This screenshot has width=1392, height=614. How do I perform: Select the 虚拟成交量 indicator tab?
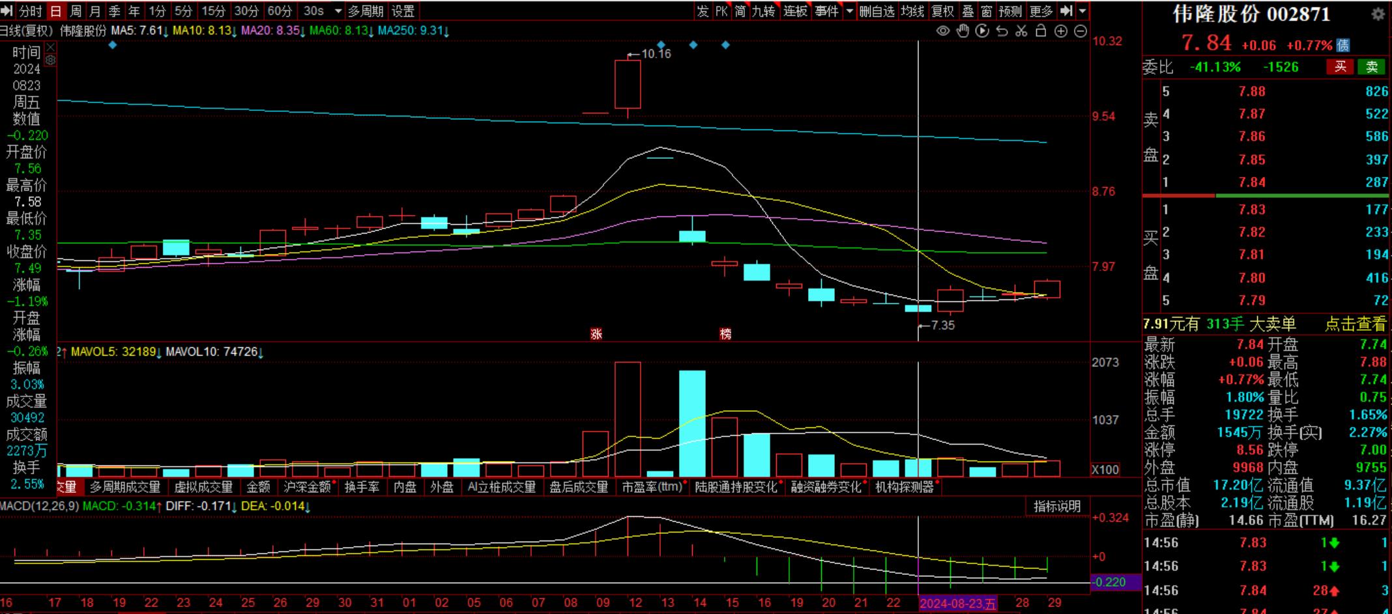[203, 487]
